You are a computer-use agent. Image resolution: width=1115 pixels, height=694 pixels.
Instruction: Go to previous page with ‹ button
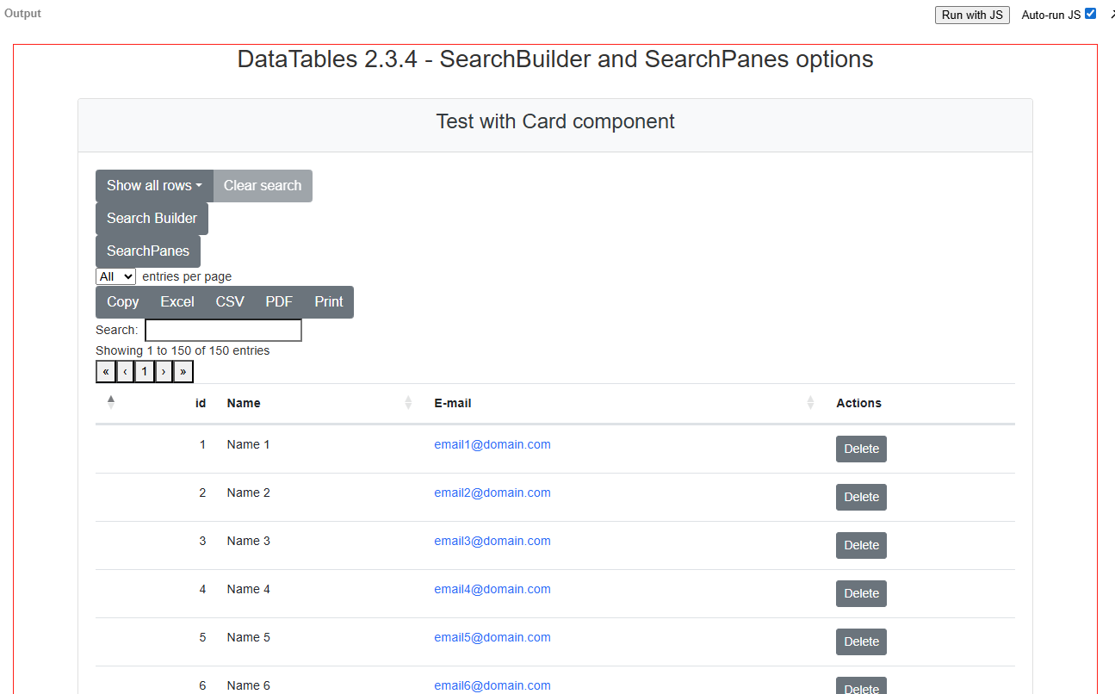[x=126, y=372]
